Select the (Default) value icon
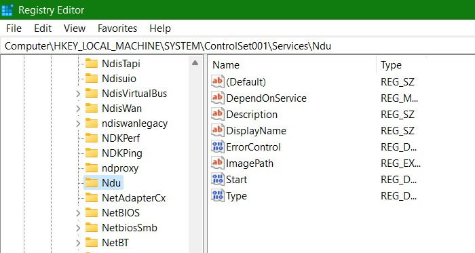The height and width of the screenshot is (253, 475). [218, 81]
